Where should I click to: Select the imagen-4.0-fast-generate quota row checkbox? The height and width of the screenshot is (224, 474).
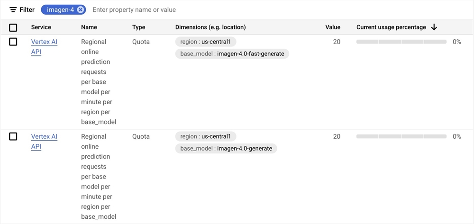[x=13, y=42]
